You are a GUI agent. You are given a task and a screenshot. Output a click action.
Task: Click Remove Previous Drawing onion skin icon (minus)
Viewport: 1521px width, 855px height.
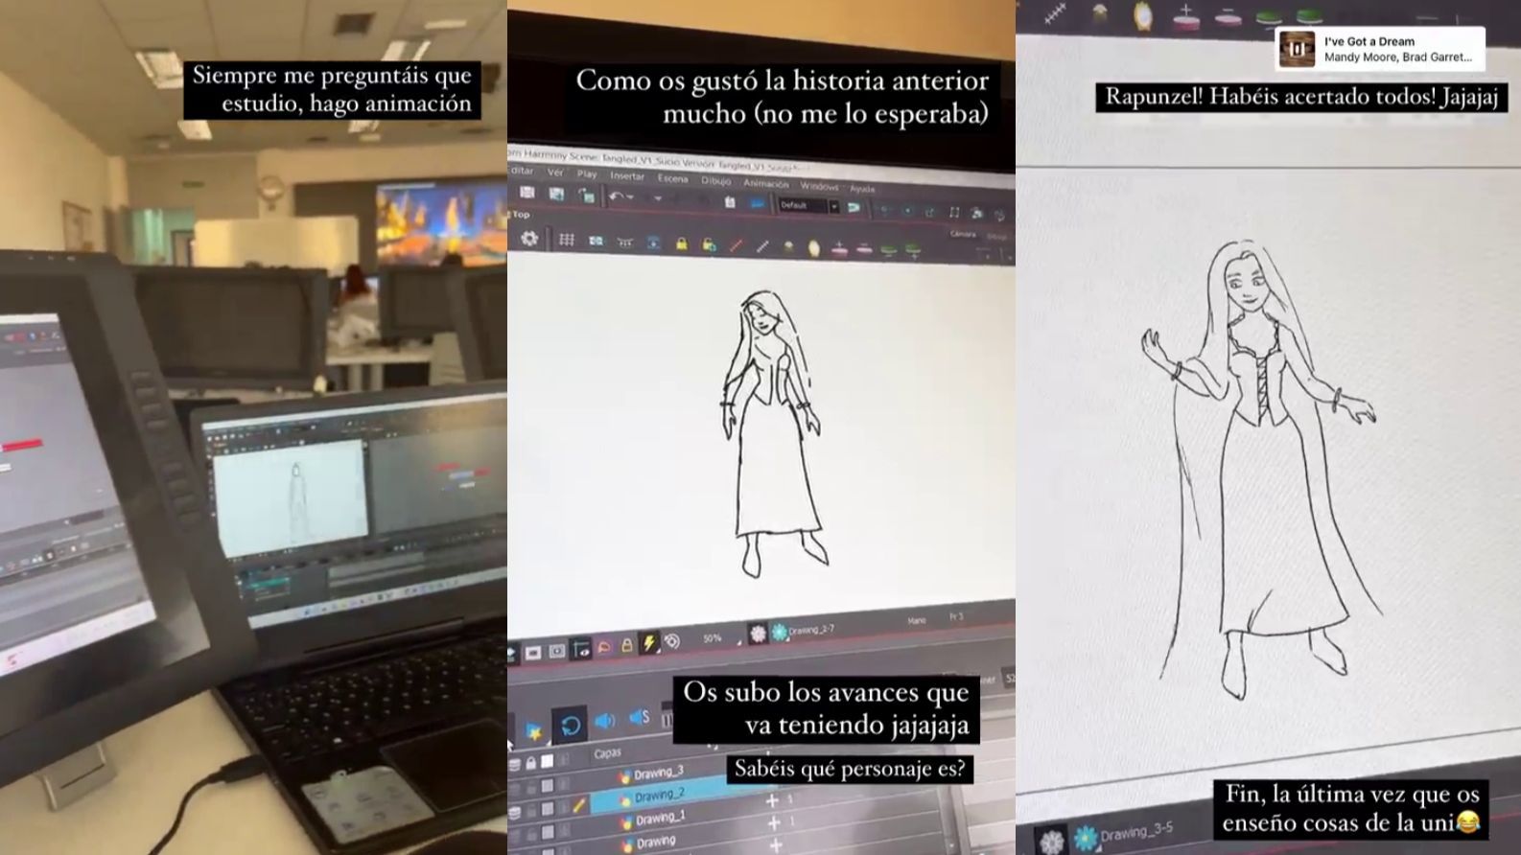click(x=864, y=248)
